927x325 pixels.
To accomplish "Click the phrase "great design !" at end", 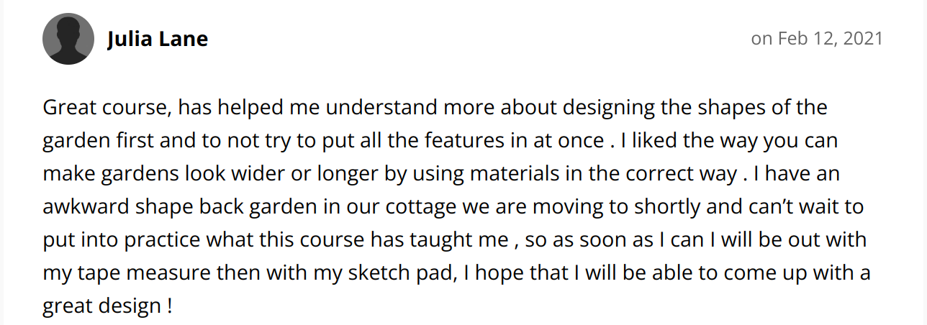I will click(107, 307).
